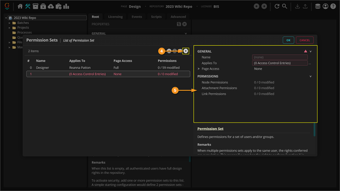
Task: Expand the Page Access property
Action: click(x=198, y=69)
